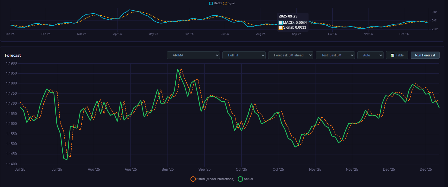Screen dimensions: 448x187
Task: Click the Actual legend circle marker
Action: [x=240, y=179]
